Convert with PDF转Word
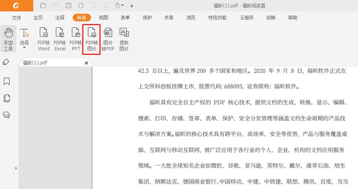 tap(44, 39)
